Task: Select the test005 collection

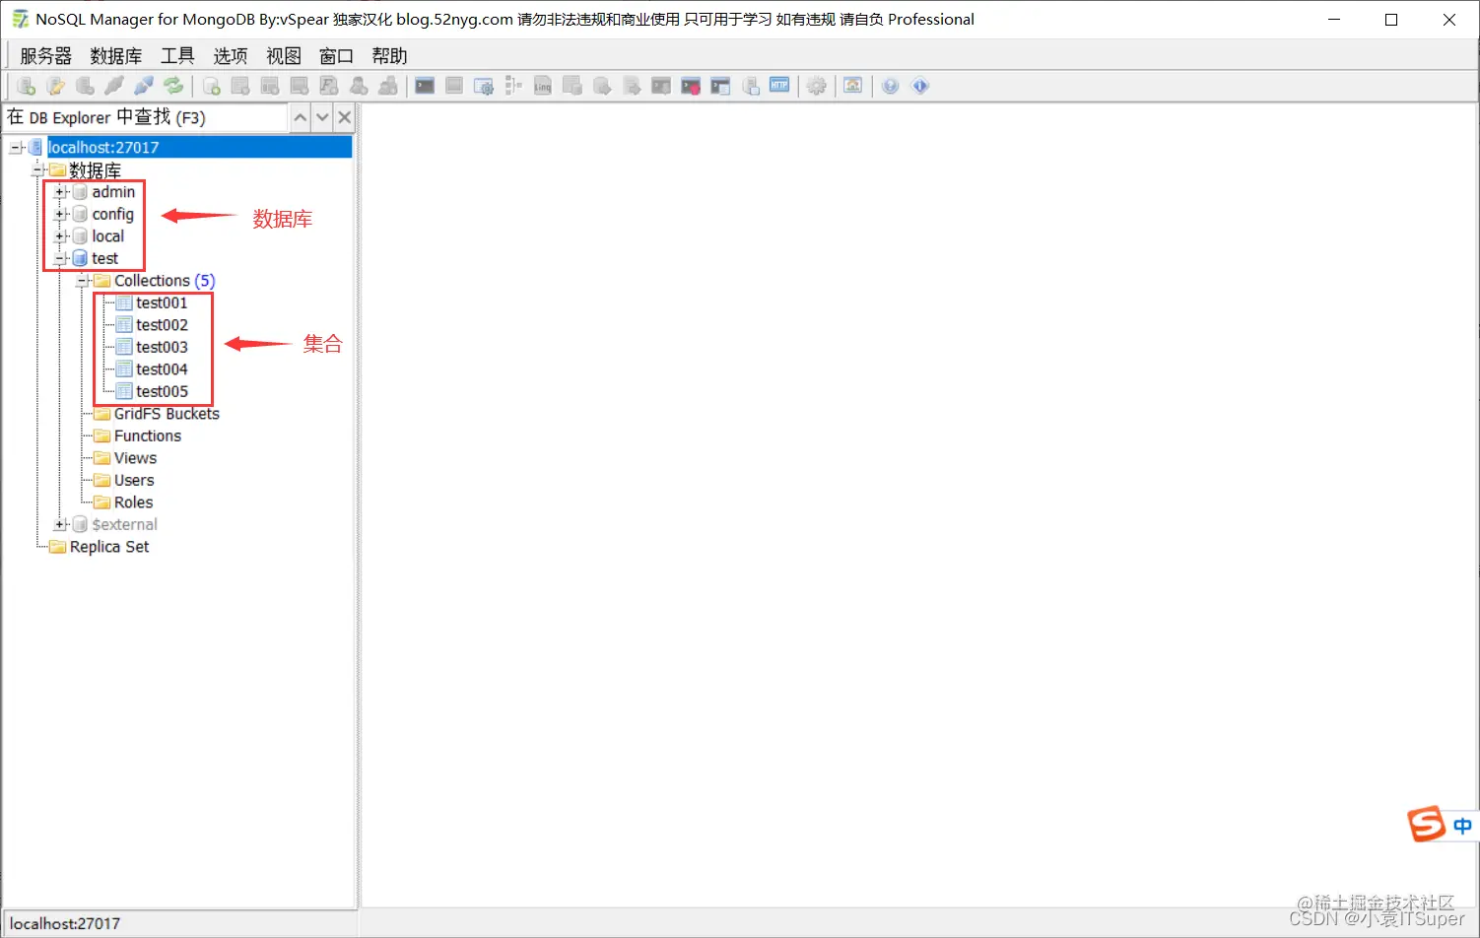Action: pyautogui.click(x=162, y=391)
